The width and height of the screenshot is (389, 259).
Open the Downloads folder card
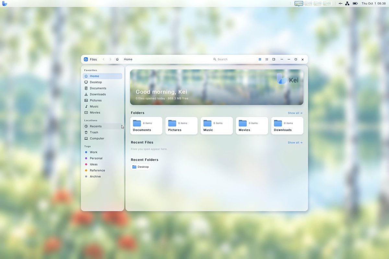pos(287,126)
